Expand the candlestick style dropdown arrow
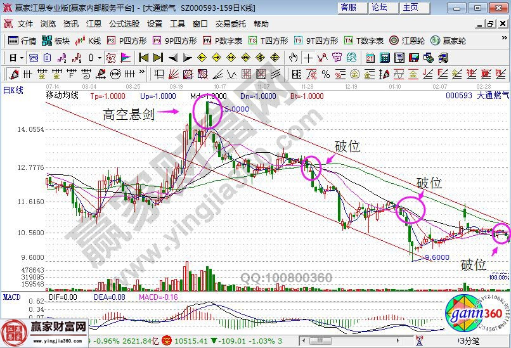Viewport: 511px width, 348px height. [100, 58]
